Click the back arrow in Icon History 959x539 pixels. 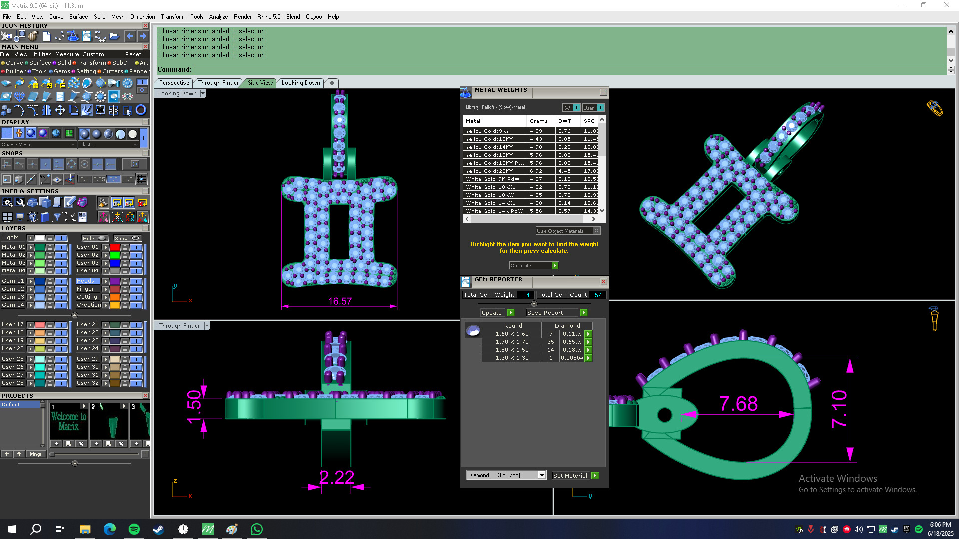click(130, 36)
